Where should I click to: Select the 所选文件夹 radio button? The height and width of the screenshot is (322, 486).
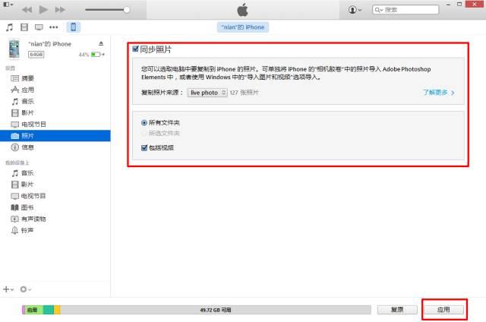click(x=144, y=133)
